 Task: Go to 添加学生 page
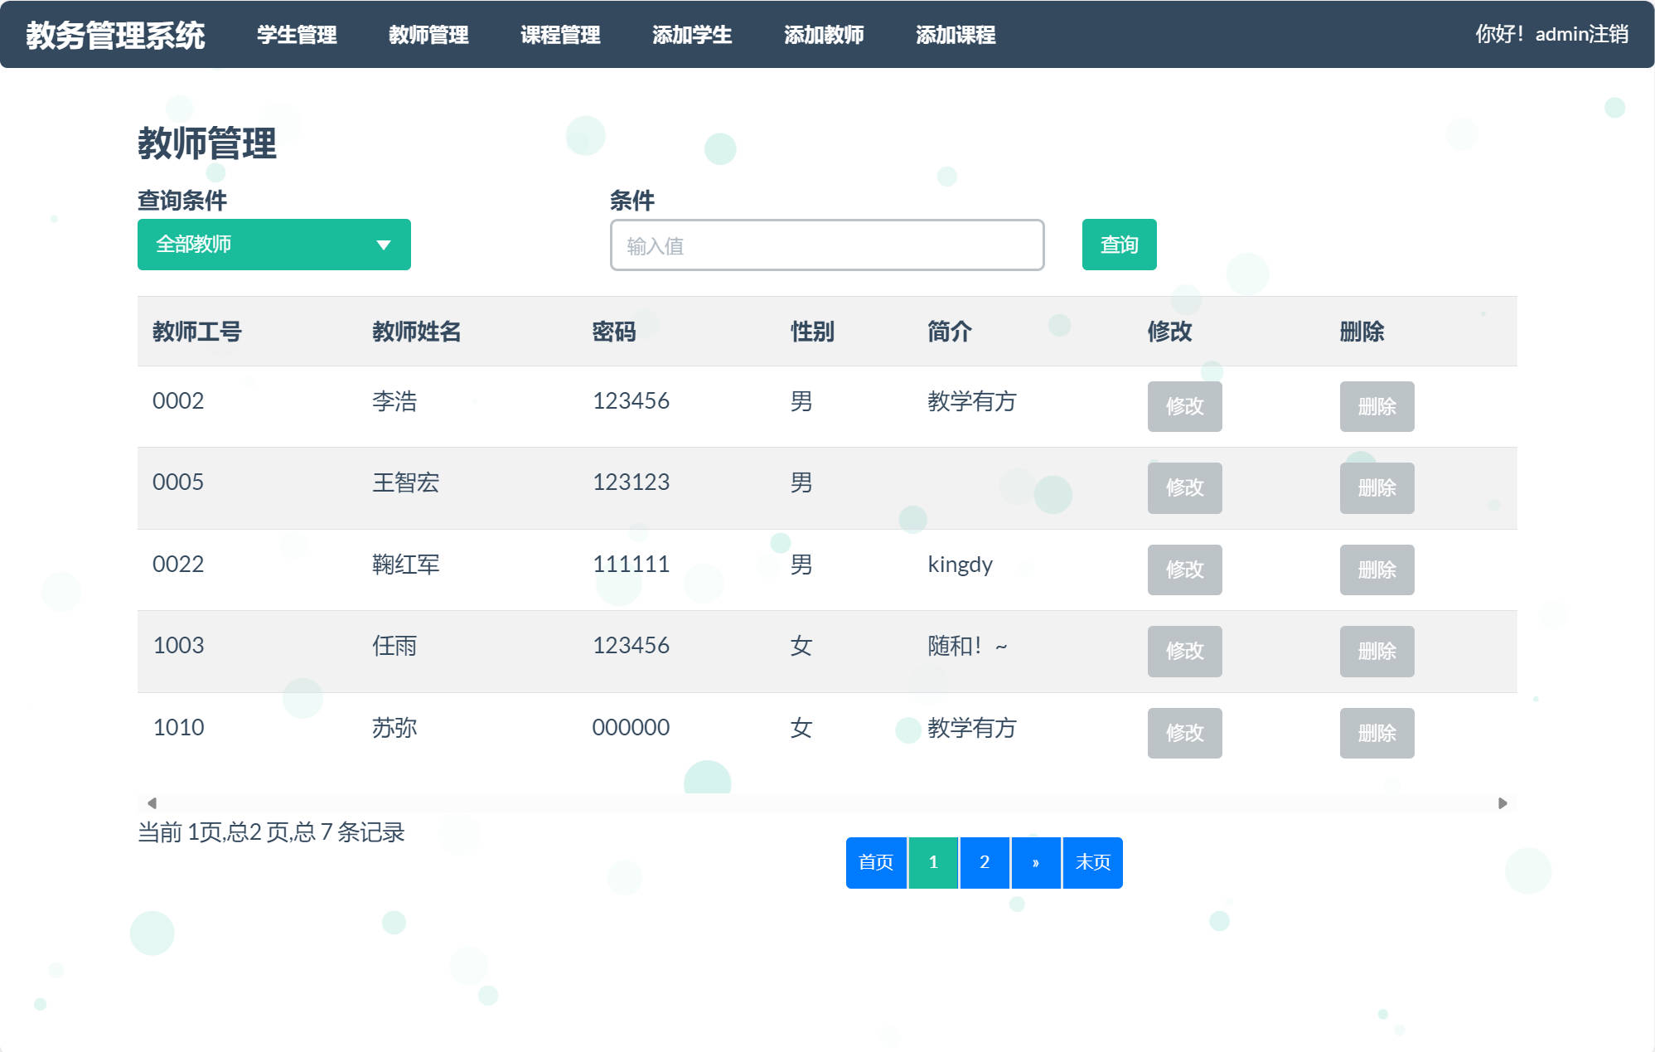691,36
